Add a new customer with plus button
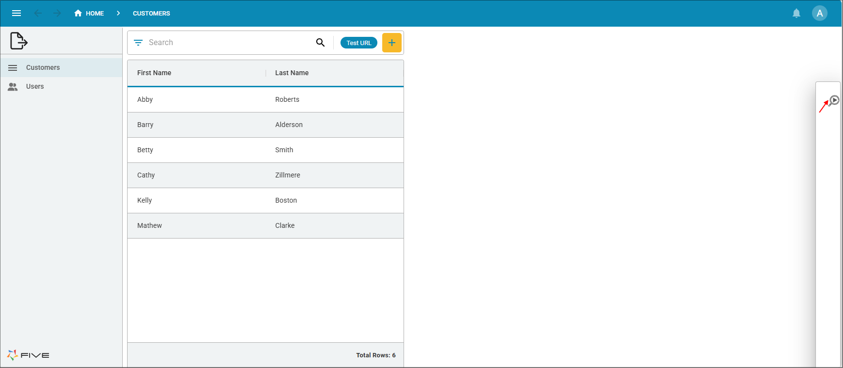The width and height of the screenshot is (843, 368). pyautogui.click(x=392, y=43)
